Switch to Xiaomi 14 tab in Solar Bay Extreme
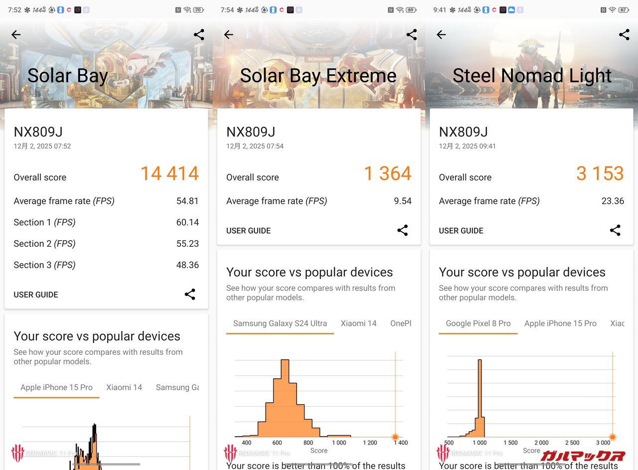638x470 pixels. 358,323
